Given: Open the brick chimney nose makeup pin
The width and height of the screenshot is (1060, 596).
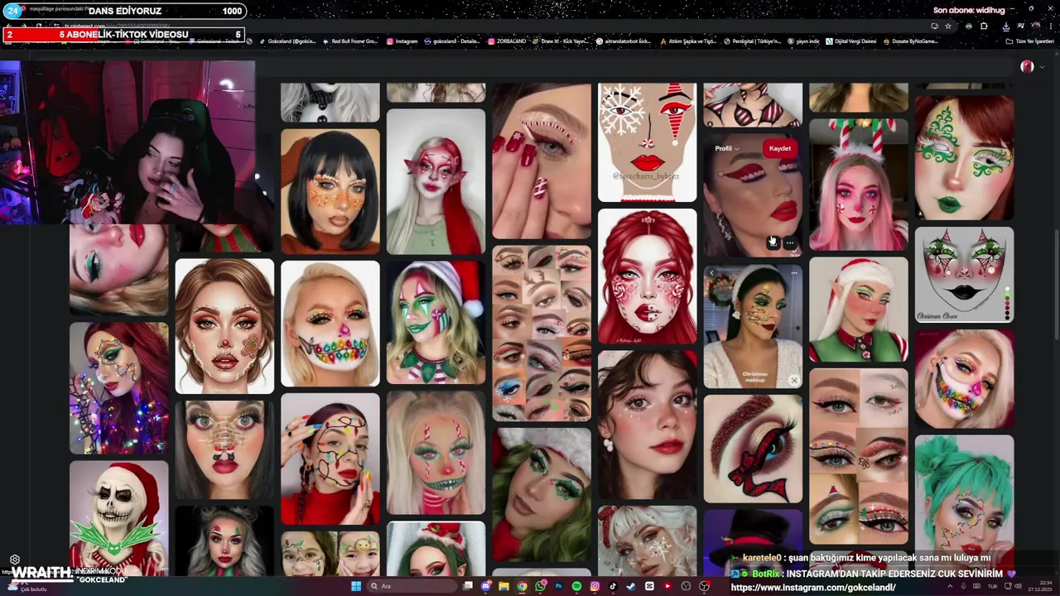Looking at the screenshot, I should point(224,449).
